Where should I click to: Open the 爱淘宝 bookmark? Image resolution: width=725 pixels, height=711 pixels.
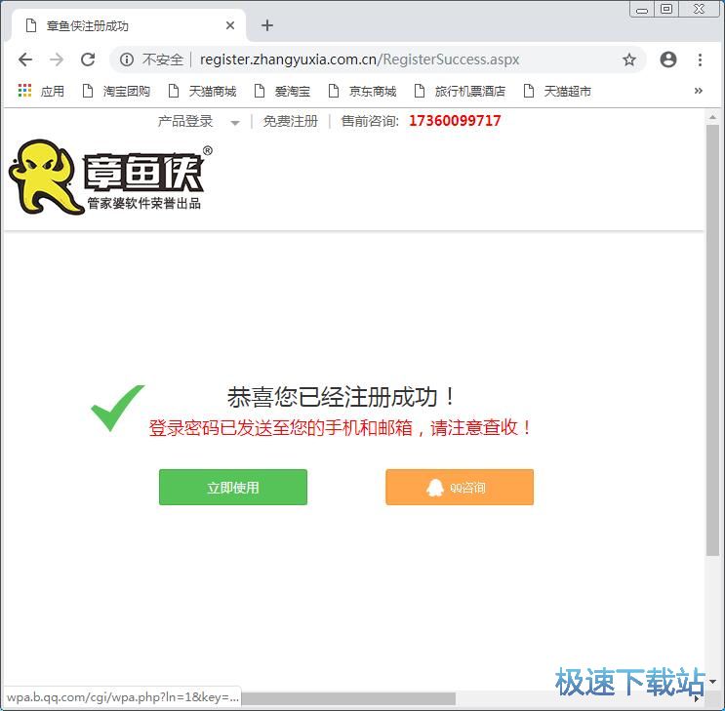[282, 91]
